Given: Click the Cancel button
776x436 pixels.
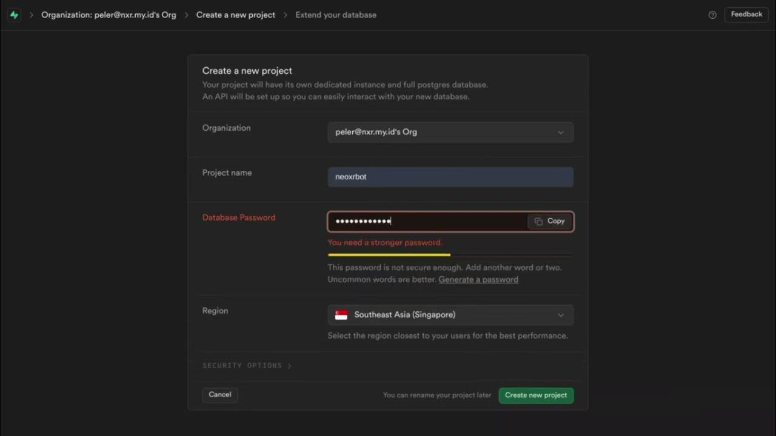Looking at the screenshot, I should pyautogui.click(x=219, y=395).
